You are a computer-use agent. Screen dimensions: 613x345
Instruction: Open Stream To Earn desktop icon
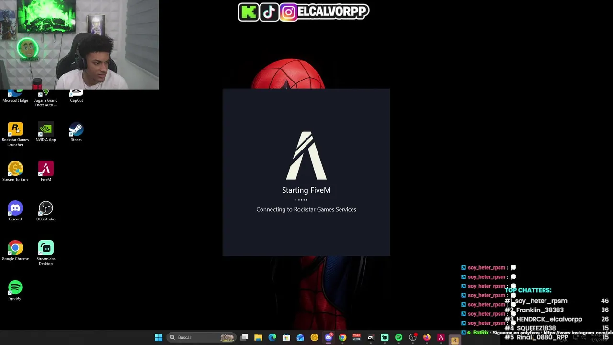tap(15, 172)
